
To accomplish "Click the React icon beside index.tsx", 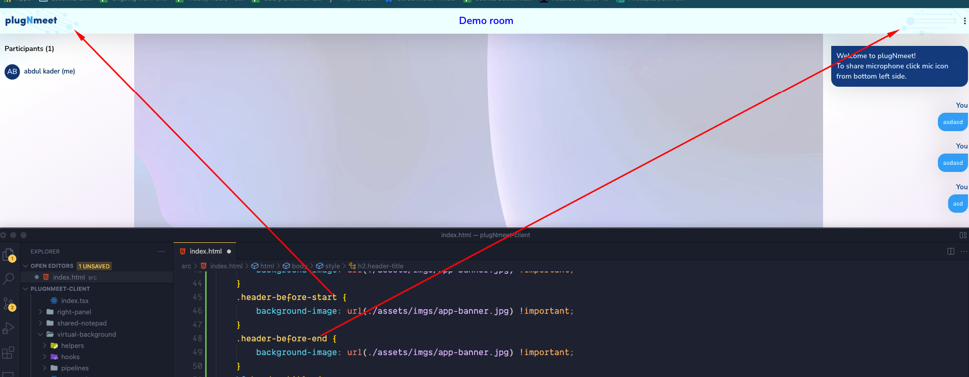I will [54, 300].
